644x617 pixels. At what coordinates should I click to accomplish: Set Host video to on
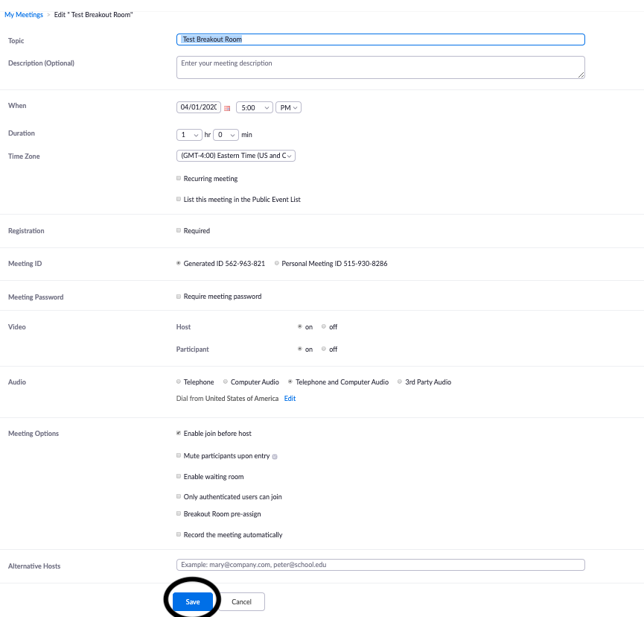pyautogui.click(x=300, y=327)
